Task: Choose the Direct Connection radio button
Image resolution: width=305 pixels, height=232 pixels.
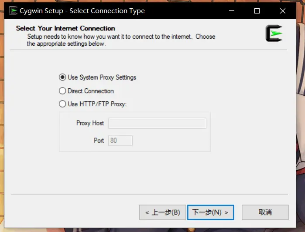Action: point(62,91)
